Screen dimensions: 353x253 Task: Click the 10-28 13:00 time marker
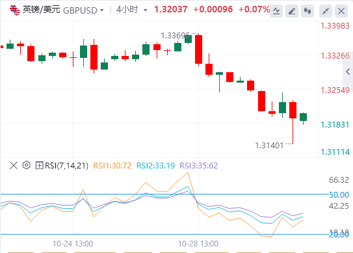click(198, 244)
